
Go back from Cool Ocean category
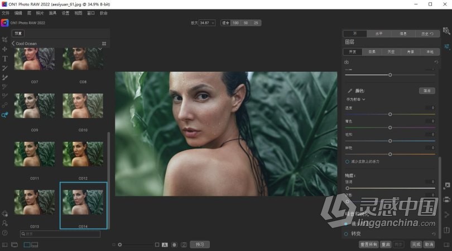tap(13, 43)
